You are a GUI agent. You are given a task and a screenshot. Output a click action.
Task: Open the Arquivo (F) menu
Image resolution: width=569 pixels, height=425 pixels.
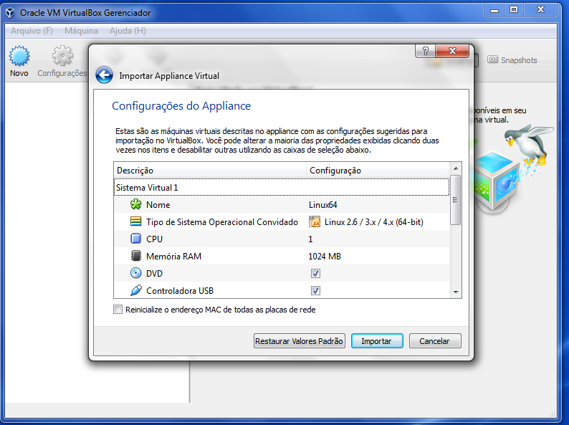tap(32, 31)
